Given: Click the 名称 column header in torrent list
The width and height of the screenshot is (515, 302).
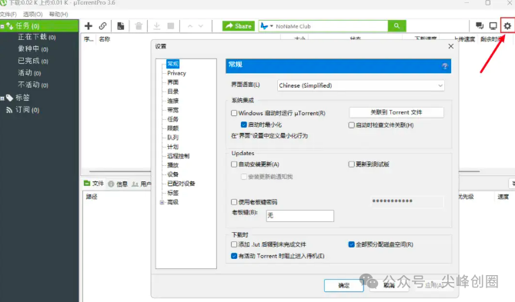Looking at the screenshot, I should pyautogui.click(x=105, y=39).
